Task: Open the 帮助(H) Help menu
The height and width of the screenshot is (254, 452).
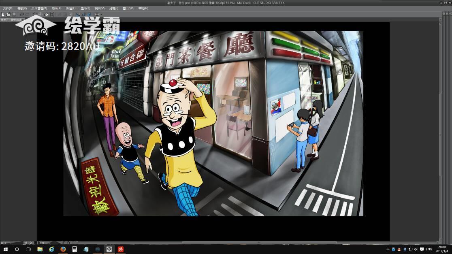Action: pyautogui.click(x=143, y=9)
